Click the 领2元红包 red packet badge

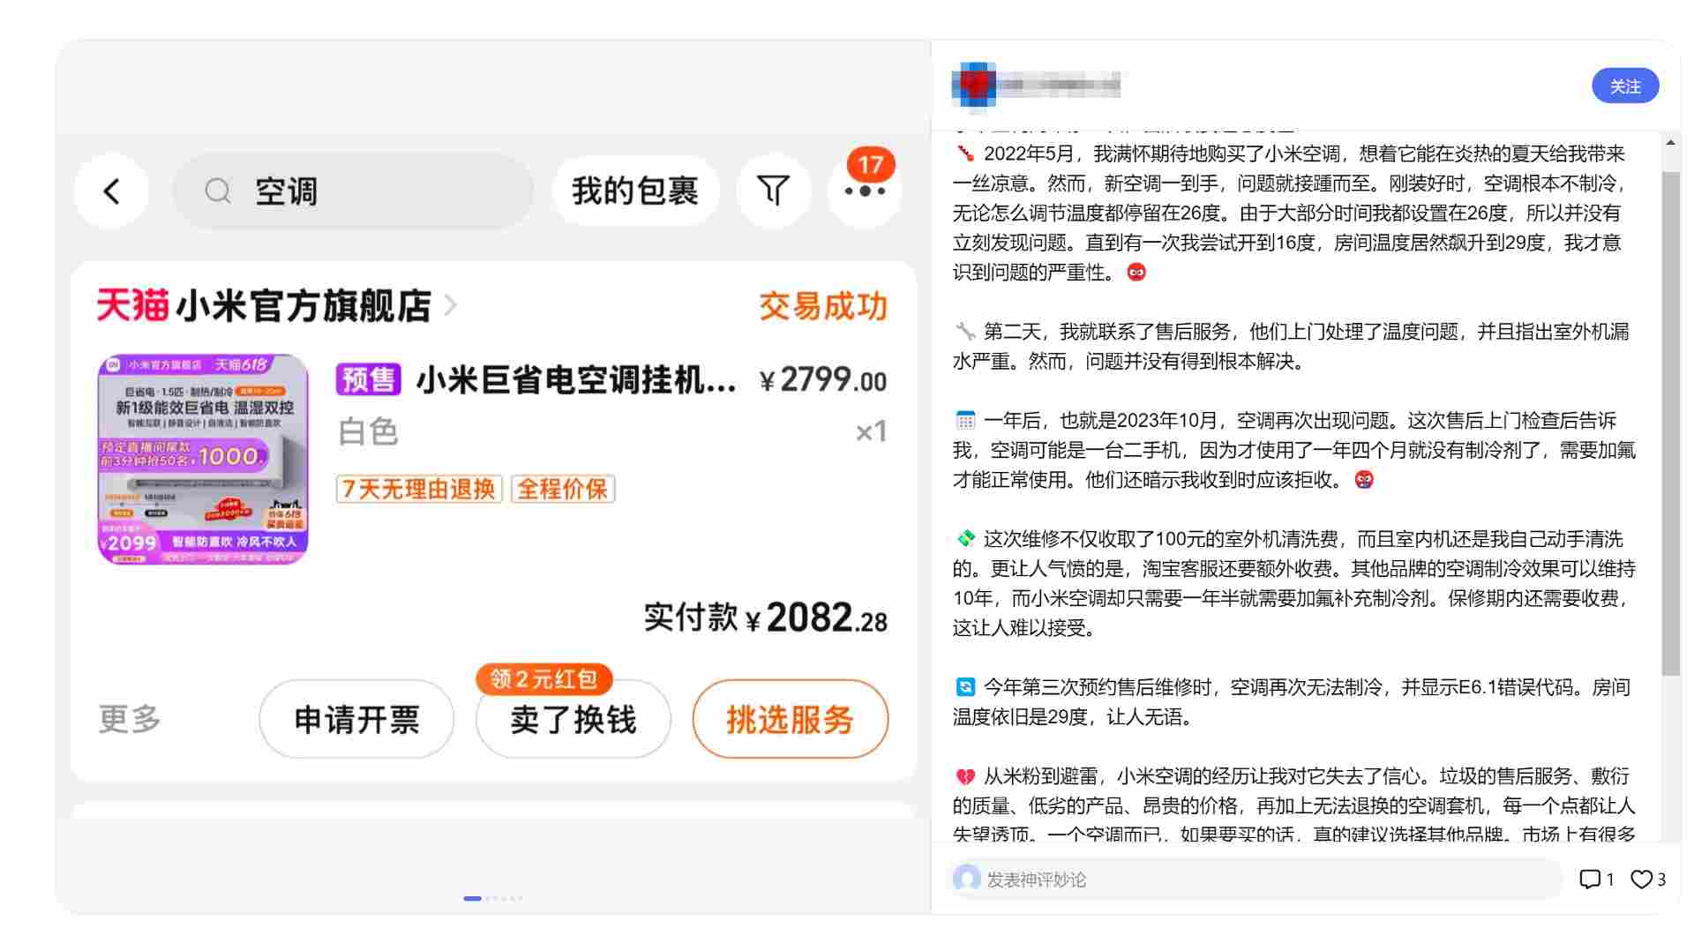tap(543, 678)
